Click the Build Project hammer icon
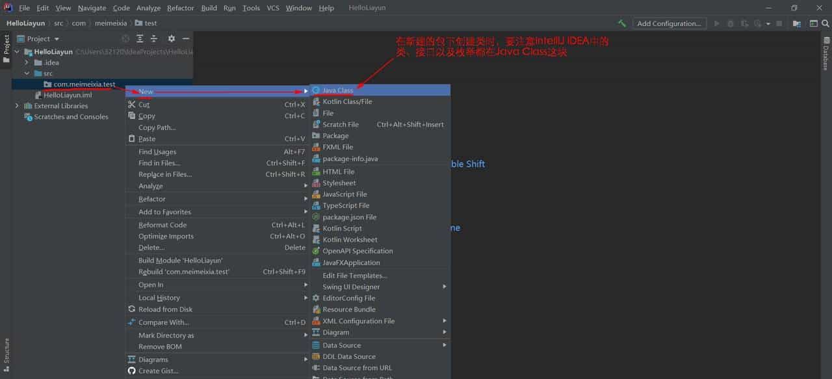832x379 pixels. (x=621, y=23)
